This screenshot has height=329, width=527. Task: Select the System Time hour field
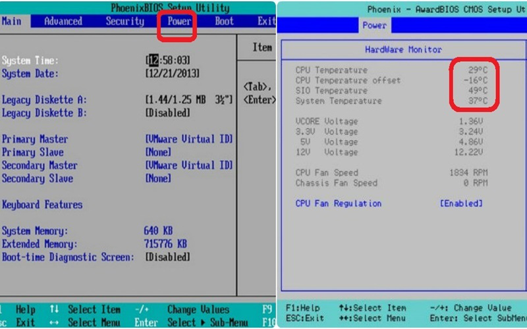[x=153, y=61]
